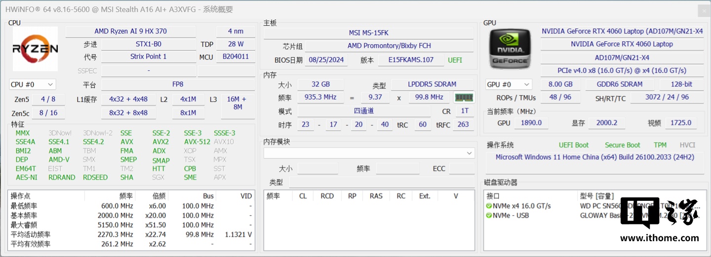
Task: Open the GPU #0 selector dropdown
Action: click(x=508, y=85)
